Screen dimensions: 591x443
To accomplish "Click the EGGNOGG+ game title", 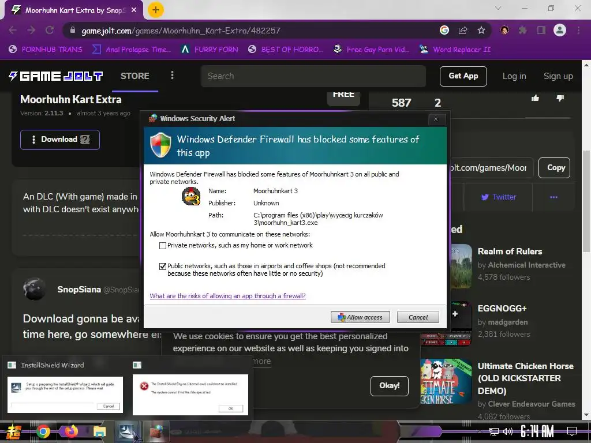I will click(502, 309).
